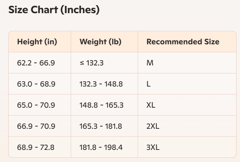The width and height of the screenshot is (240, 162).
Task: Click the "Size Chart" words in the title
Action: (33, 10)
